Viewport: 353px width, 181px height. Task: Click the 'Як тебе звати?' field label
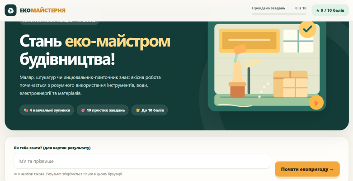pyautogui.click(x=52, y=148)
